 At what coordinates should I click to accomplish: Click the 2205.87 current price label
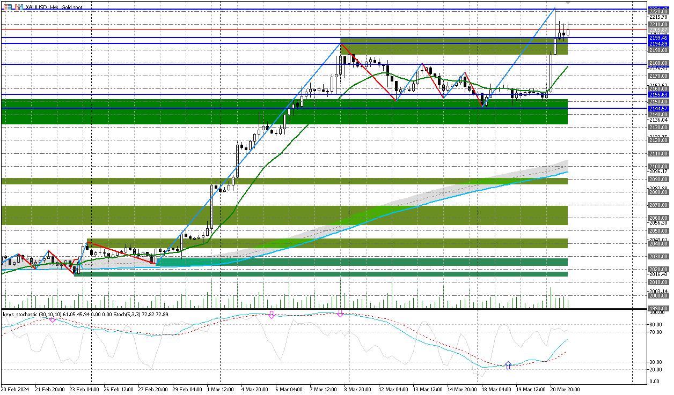pos(658,30)
